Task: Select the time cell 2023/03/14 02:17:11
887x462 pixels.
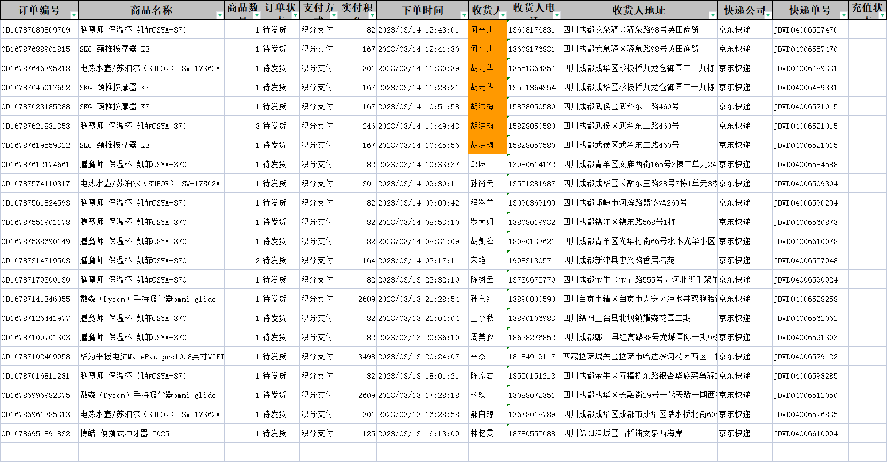Action: tap(422, 261)
